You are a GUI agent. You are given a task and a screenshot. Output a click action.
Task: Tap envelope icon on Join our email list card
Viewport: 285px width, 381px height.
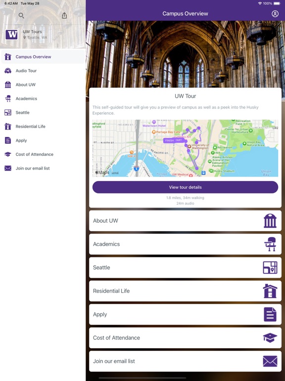click(270, 361)
